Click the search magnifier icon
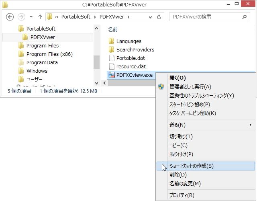 pos(244,17)
